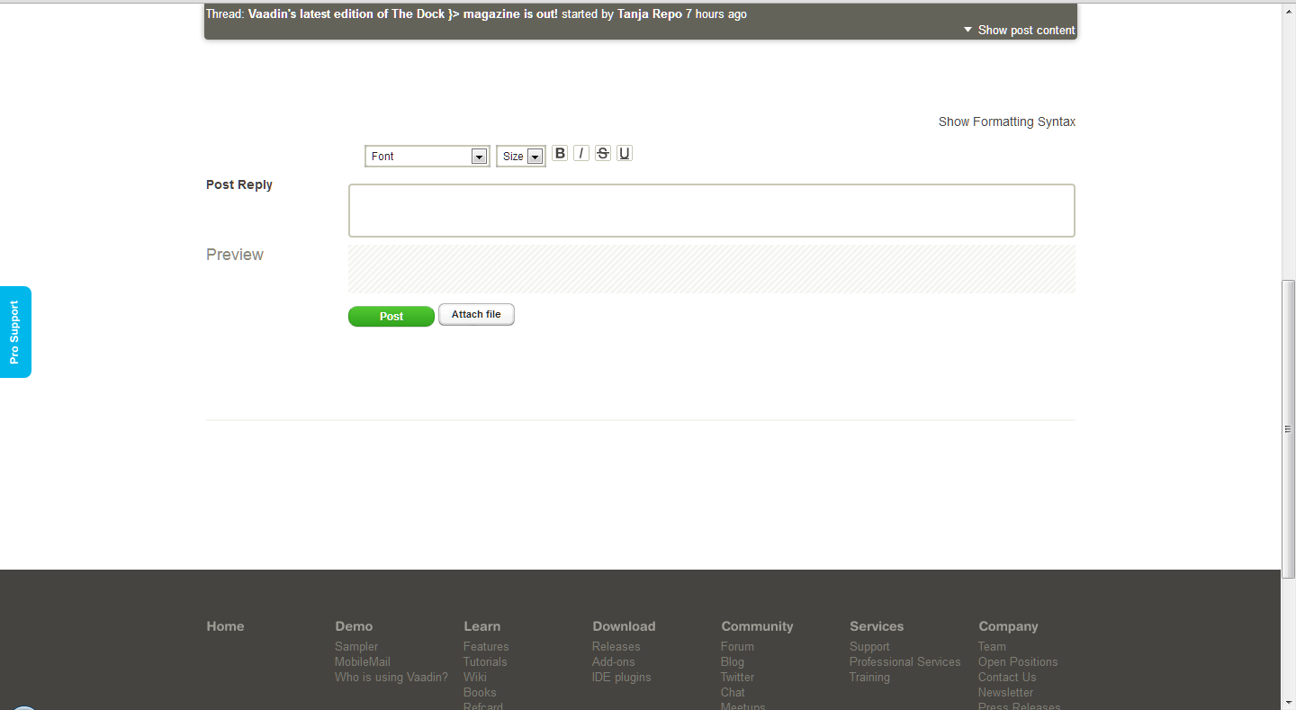Open Tutorials under the Learn footer section

[485, 662]
